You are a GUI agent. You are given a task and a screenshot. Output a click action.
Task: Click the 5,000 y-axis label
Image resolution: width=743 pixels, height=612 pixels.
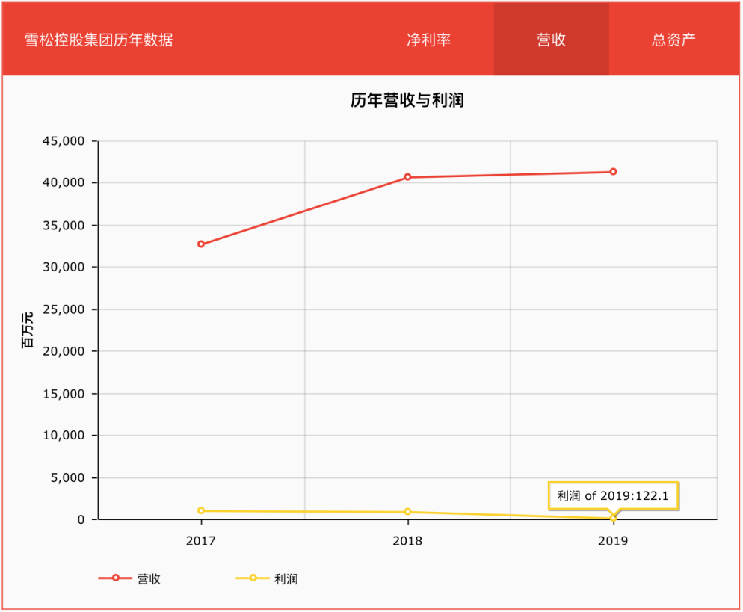pos(67,477)
